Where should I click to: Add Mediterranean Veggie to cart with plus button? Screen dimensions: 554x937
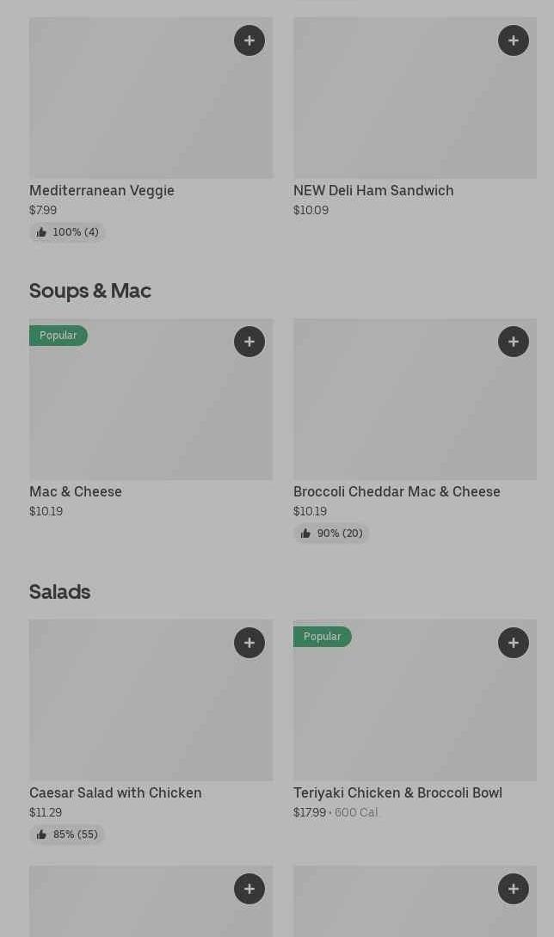(249, 40)
